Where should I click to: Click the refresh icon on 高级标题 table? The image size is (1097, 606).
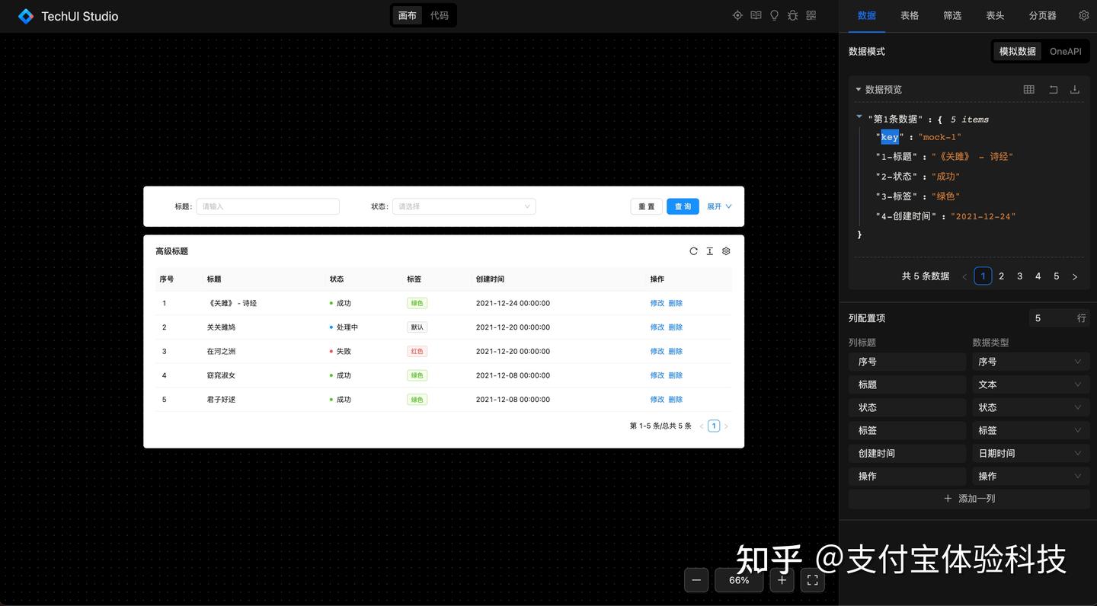tap(693, 250)
